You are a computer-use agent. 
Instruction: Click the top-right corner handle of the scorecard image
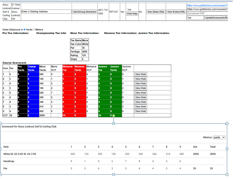click(x=227, y=123)
